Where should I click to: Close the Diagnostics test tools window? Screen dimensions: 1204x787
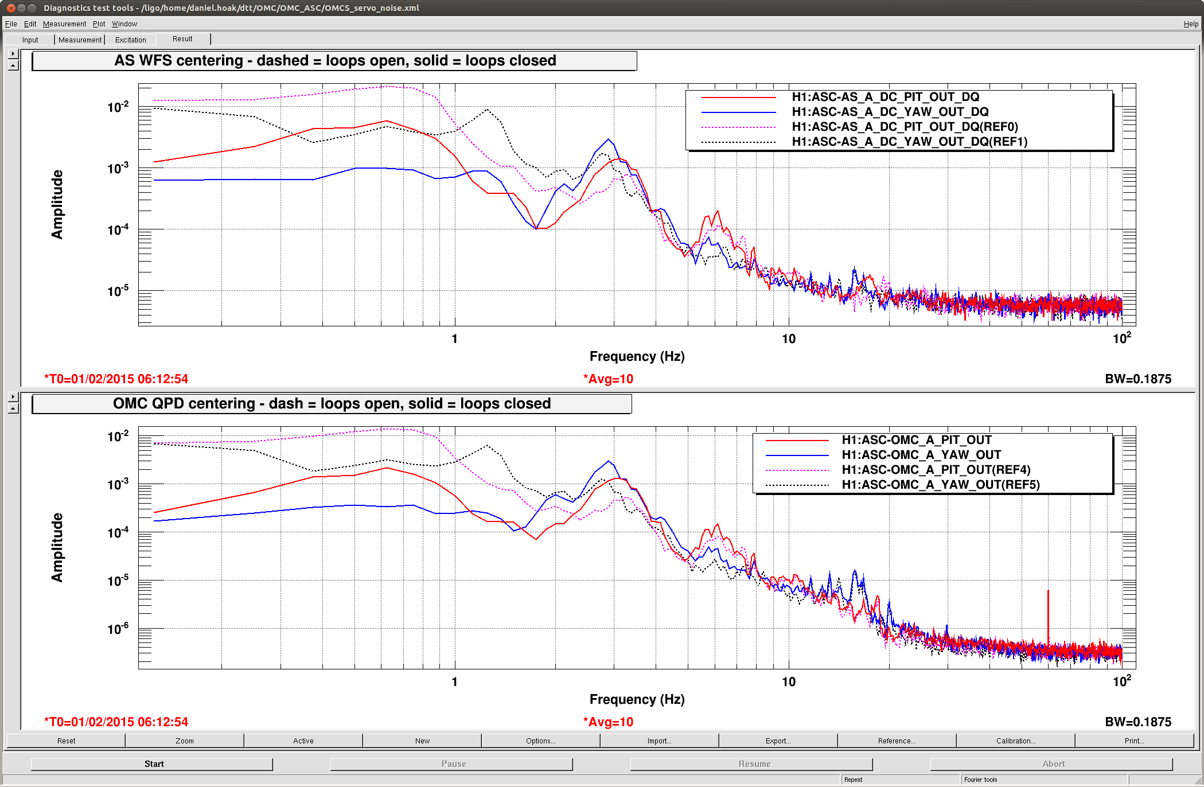pyautogui.click(x=10, y=7)
